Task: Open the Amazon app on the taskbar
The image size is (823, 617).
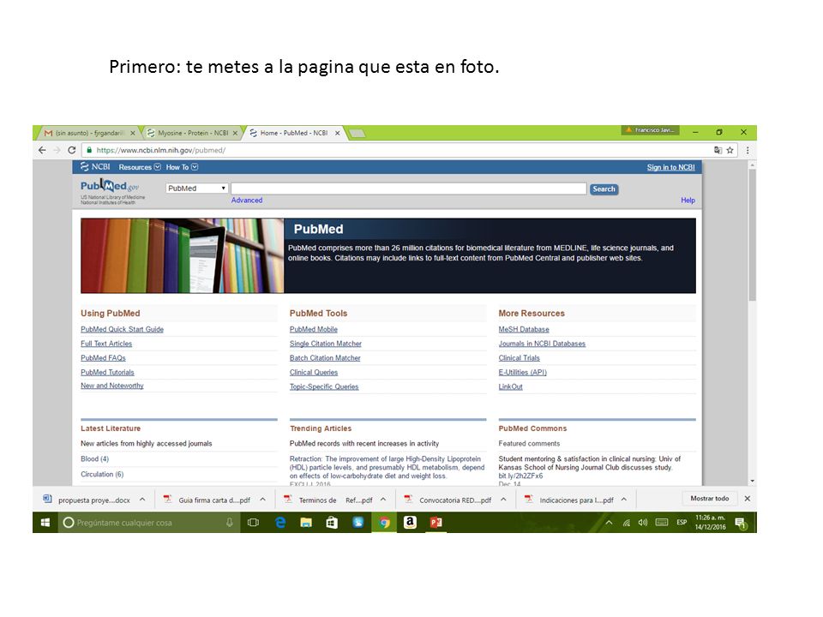Action: [410, 523]
